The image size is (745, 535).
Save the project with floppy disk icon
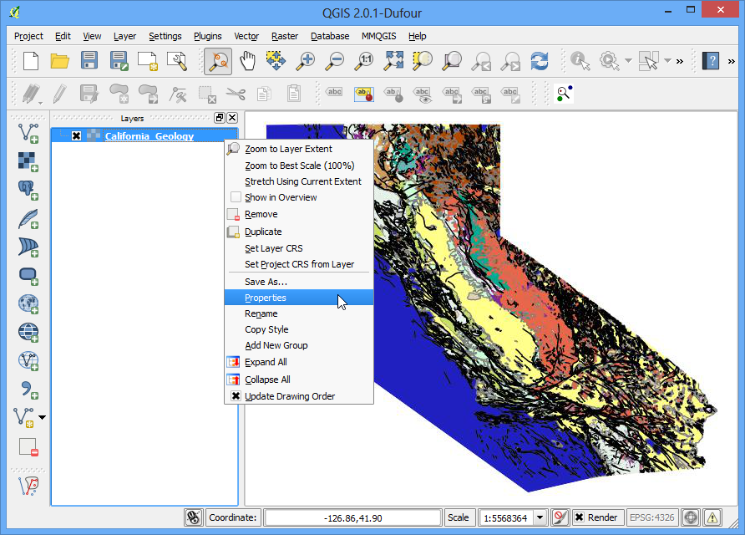tap(89, 61)
